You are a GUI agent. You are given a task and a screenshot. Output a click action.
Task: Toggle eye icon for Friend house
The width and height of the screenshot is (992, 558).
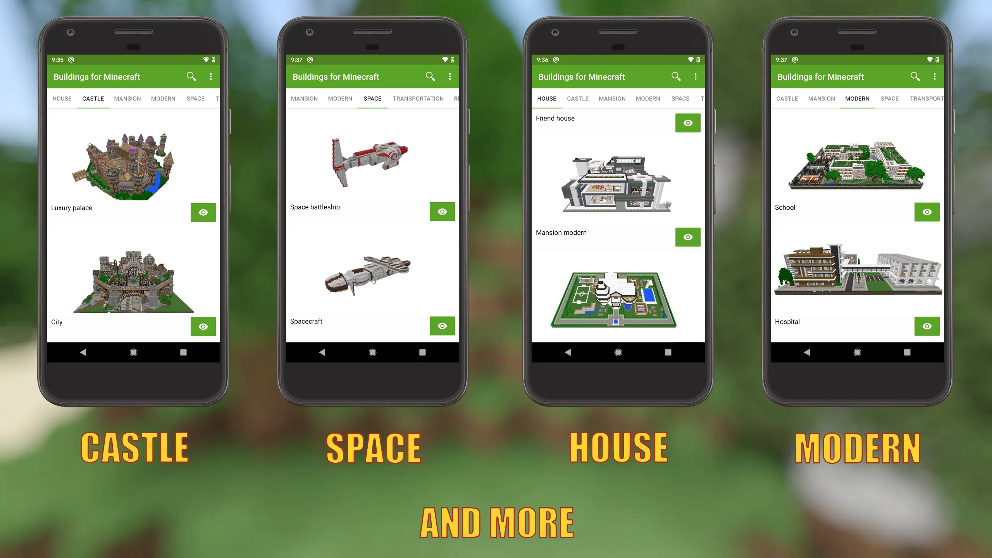pyautogui.click(x=687, y=122)
